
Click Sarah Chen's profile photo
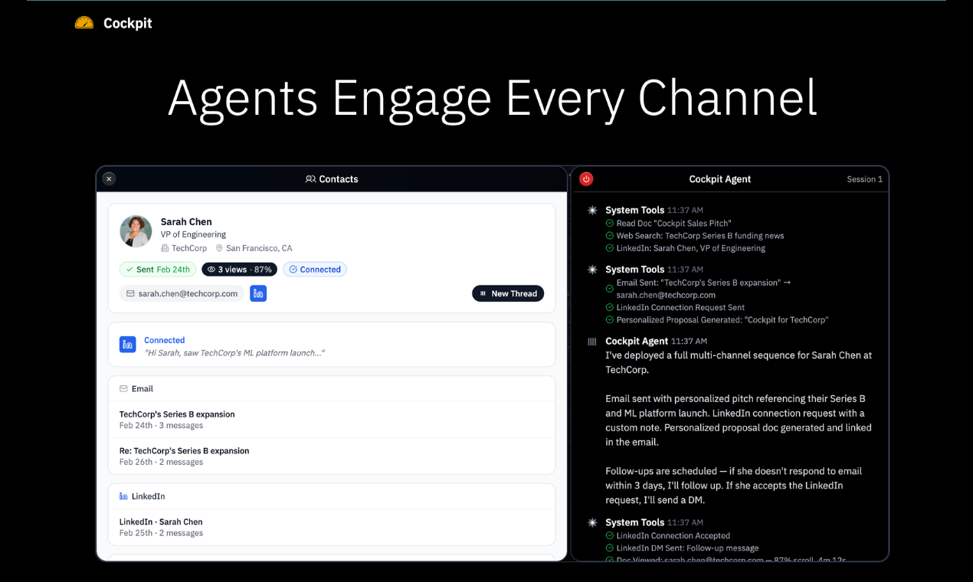pos(136,231)
